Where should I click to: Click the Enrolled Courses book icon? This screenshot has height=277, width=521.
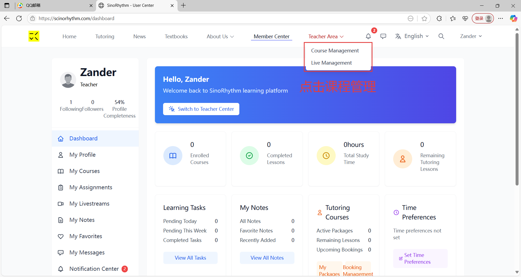pyautogui.click(x=173, y=156)
